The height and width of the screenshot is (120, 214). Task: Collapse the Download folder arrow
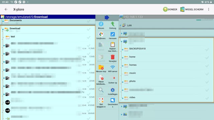point(3,29)
